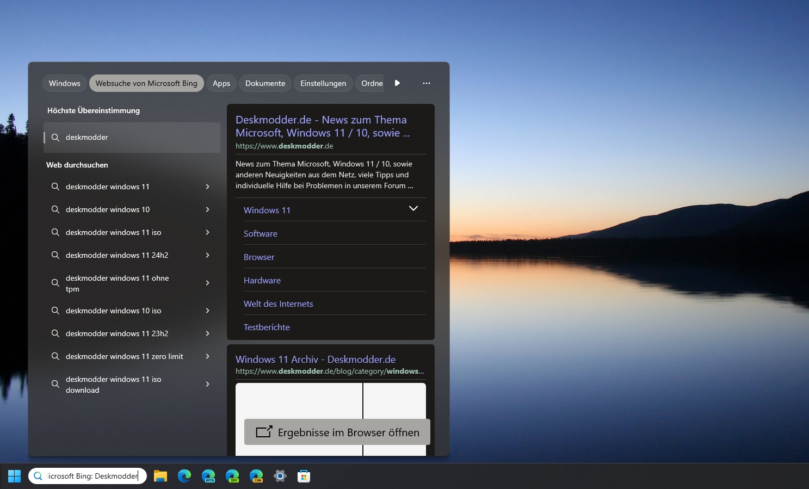Open the three-dot options menu

pos(427,83)
